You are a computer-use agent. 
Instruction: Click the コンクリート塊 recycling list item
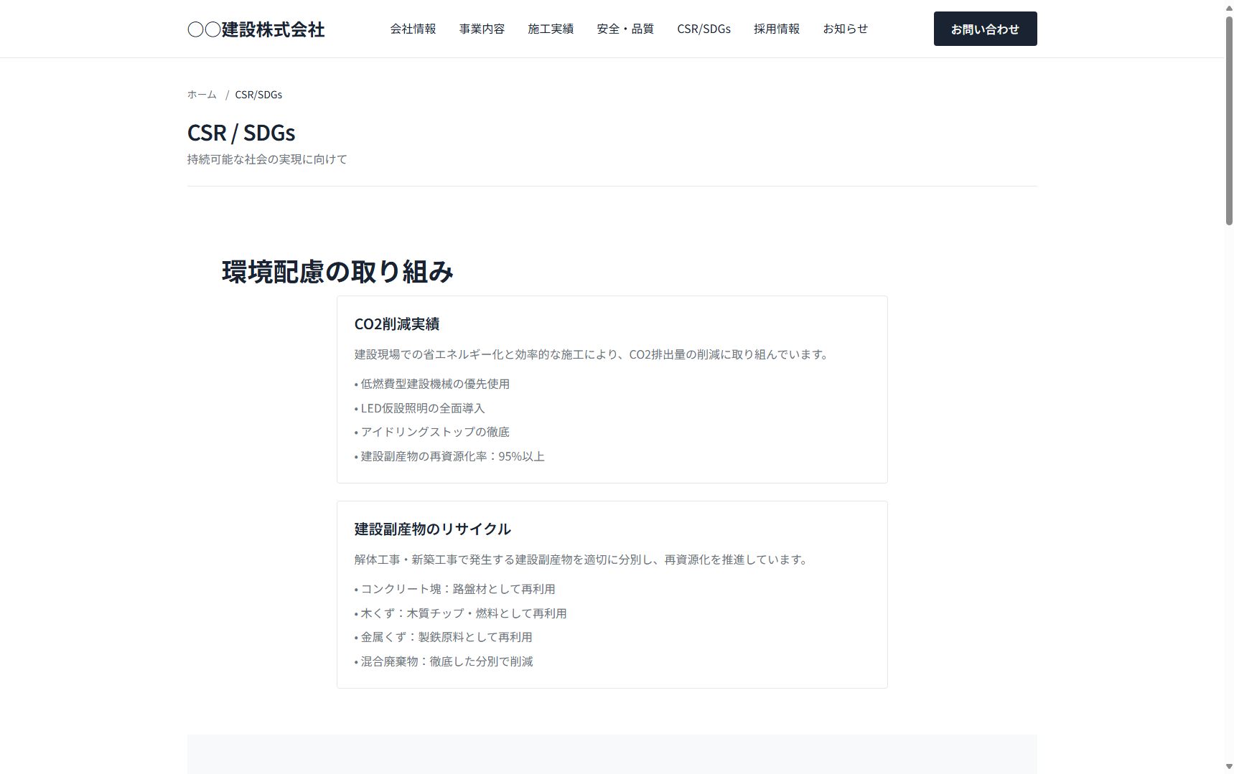(458, 589)
